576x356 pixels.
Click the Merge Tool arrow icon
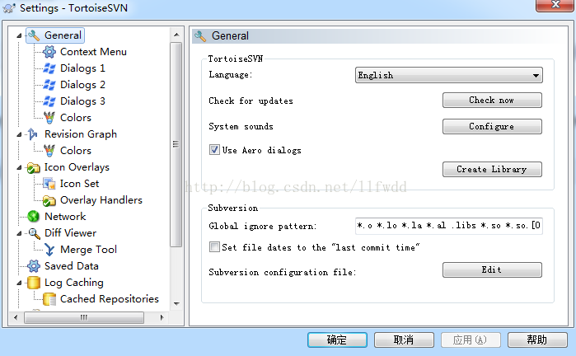pyautogui.click(x=49, y=250)
